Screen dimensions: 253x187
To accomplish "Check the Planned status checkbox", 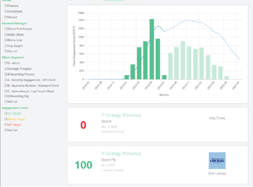I will click(6, 6).
